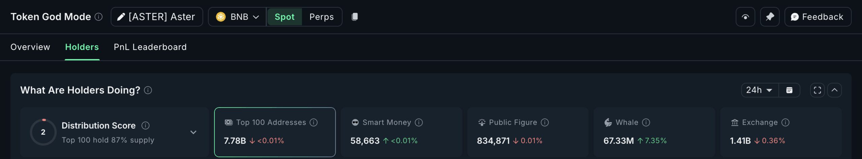Open the BNB chain dropdown
862x159 pixels.
237,17
